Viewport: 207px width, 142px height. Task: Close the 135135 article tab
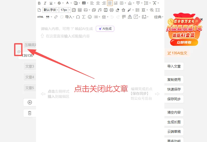click(x=19, y=52)
